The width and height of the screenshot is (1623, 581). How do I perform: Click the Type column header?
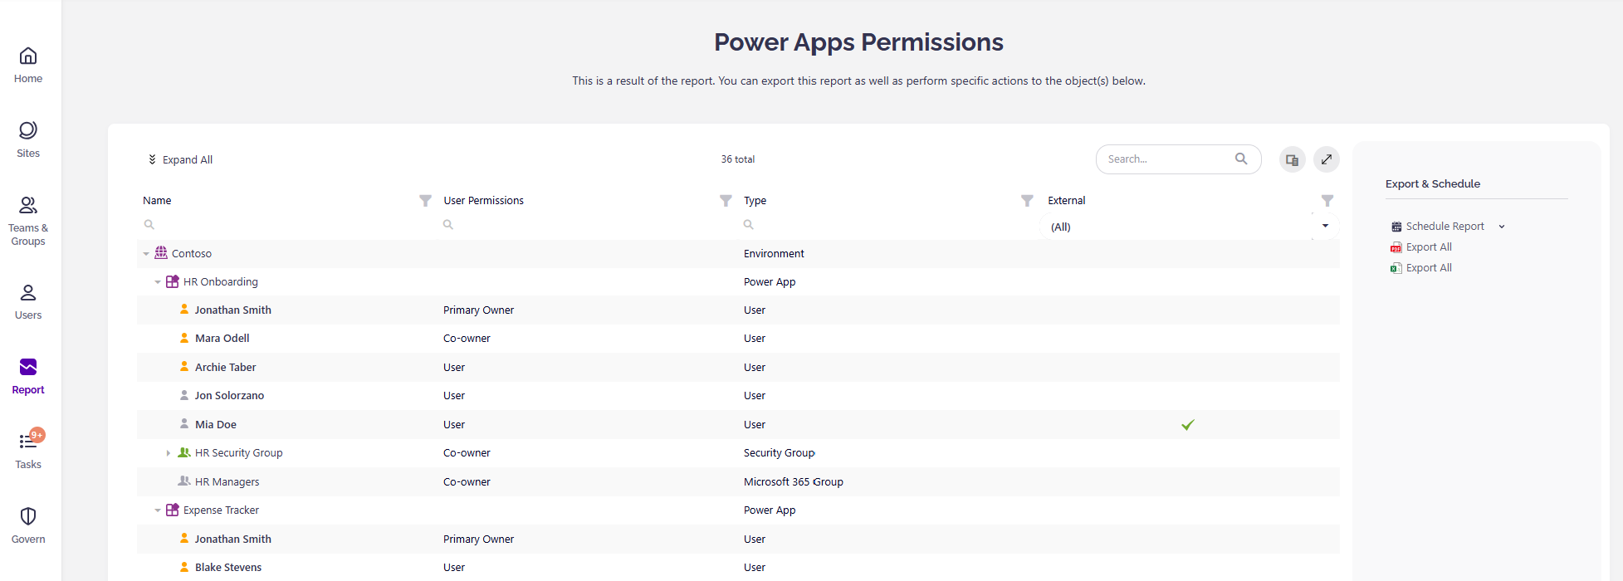point(755,201)
